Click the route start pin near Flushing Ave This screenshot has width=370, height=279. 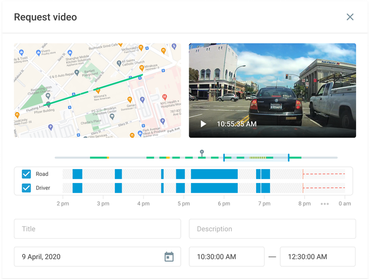pyautogui.click(x=48, y=104)
